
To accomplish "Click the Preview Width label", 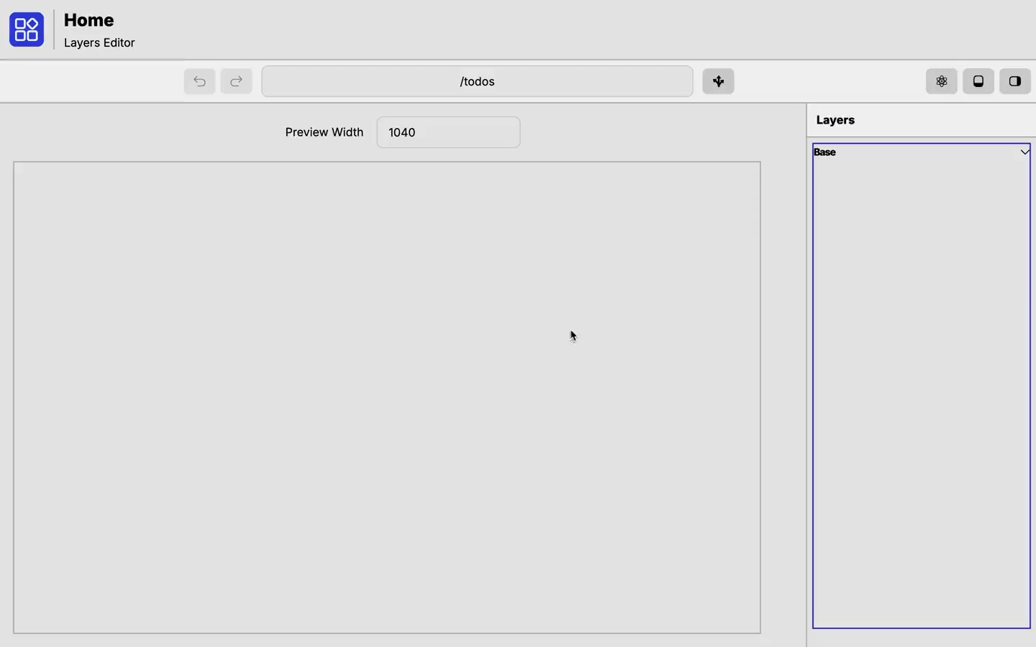I will pyautogui.click(x=324, y=132).
